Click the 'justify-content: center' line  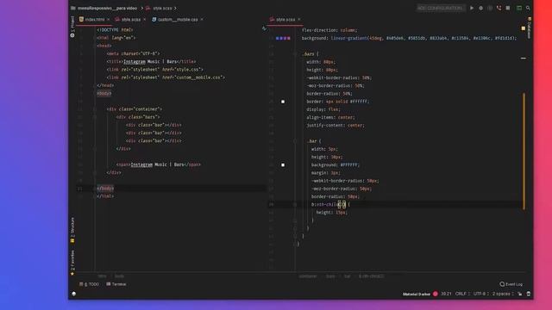tap(336, 125)
